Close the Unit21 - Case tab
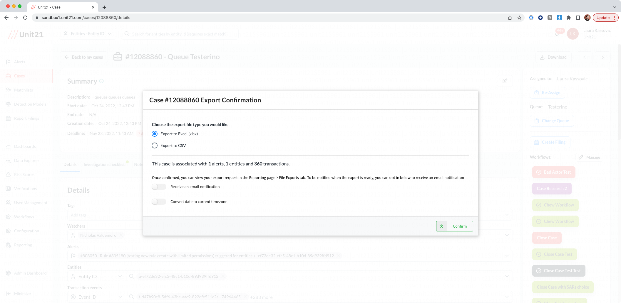The height and width of the screenshot is (303, 621). 93,7
